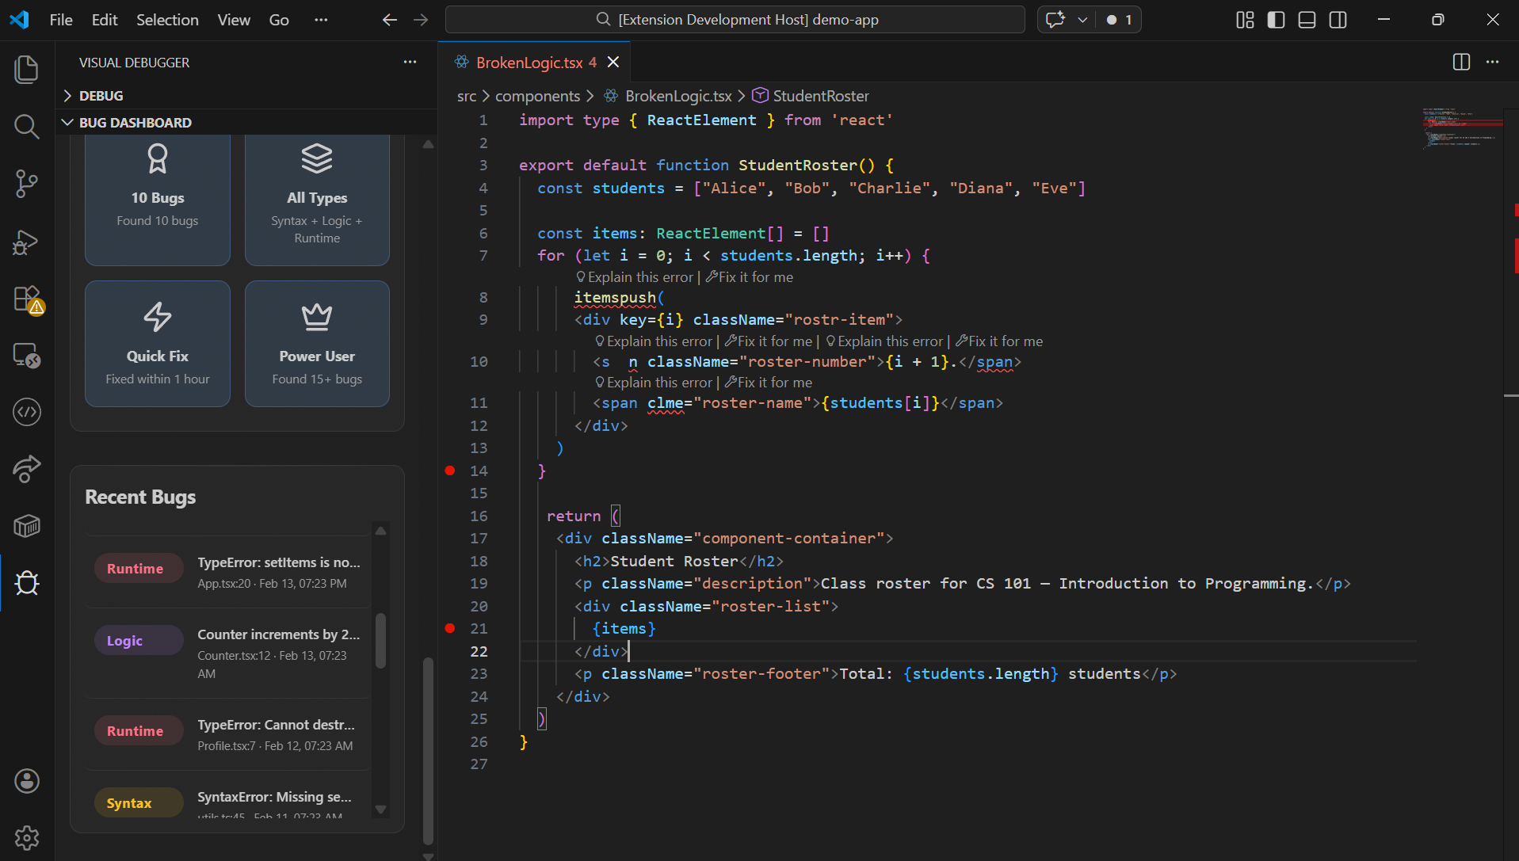1519x861 pixels.
Task: Click 'Fix it for me' above line 8
Action: pos(755,277)
